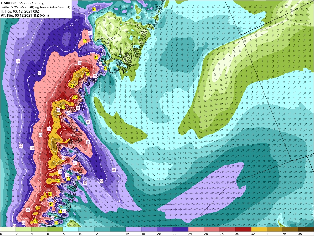314x236 pixels.
Task: Pick the legend swatch between 36 and 38
Action: tap(290, 229)
